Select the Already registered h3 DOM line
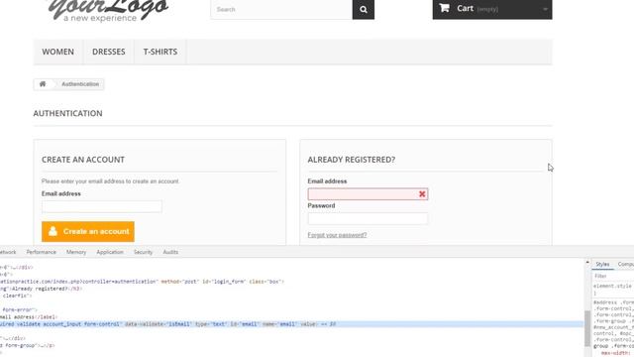634x357 pixels. 42,289
